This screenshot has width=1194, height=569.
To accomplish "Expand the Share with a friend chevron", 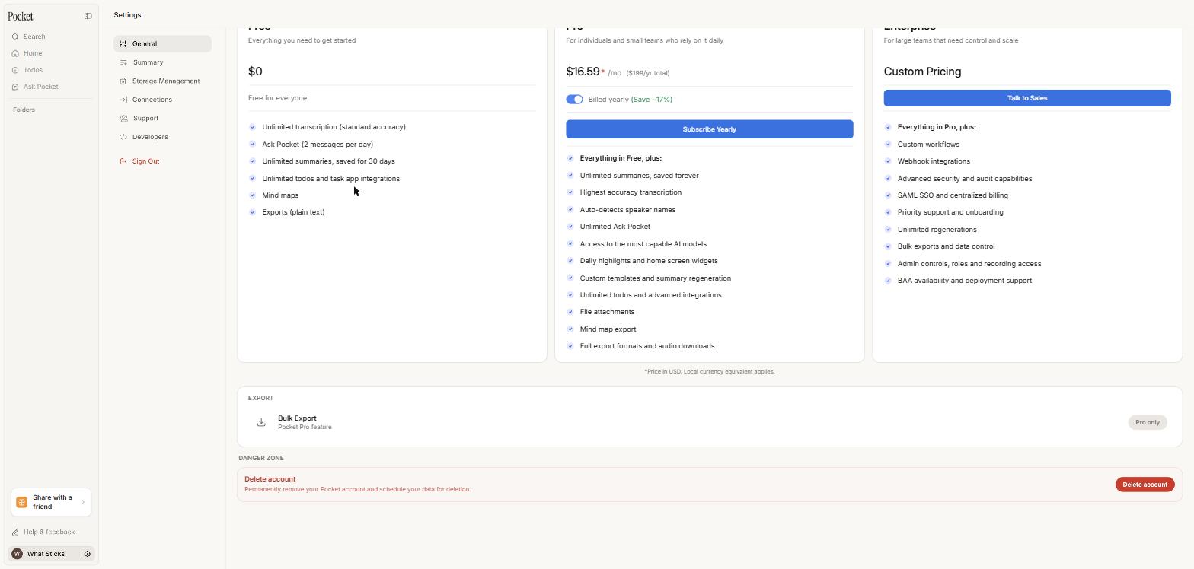I will [x=83, y=502].
